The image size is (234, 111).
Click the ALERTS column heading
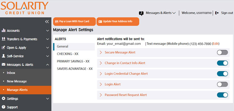pyautogui.click(x=61, y=39)
